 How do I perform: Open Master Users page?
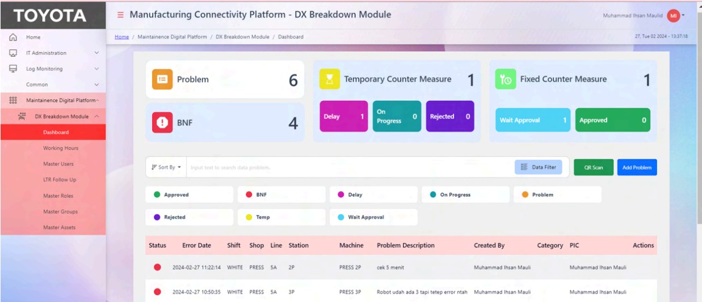click(53, 164)
